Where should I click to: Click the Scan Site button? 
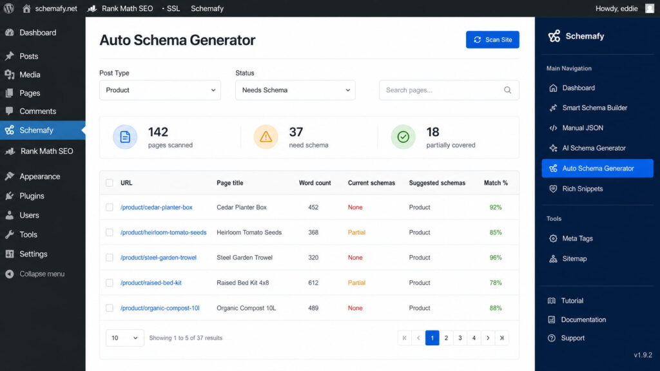click(x=492, y=39)
